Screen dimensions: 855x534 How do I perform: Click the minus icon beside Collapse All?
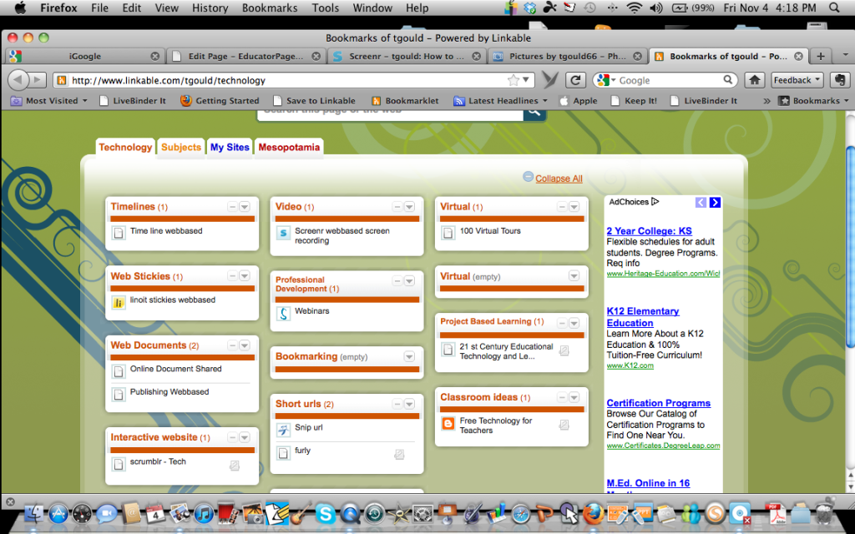click(528, 177)
